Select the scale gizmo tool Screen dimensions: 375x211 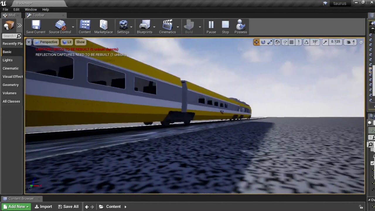point(270,42)
